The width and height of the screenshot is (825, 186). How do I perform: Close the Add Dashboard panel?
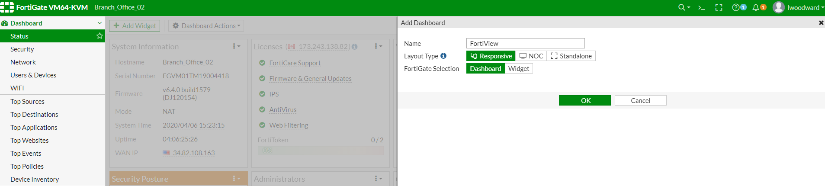[x=821, y=22]
